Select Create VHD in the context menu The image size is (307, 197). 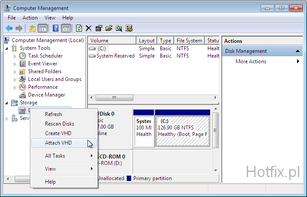58,133
